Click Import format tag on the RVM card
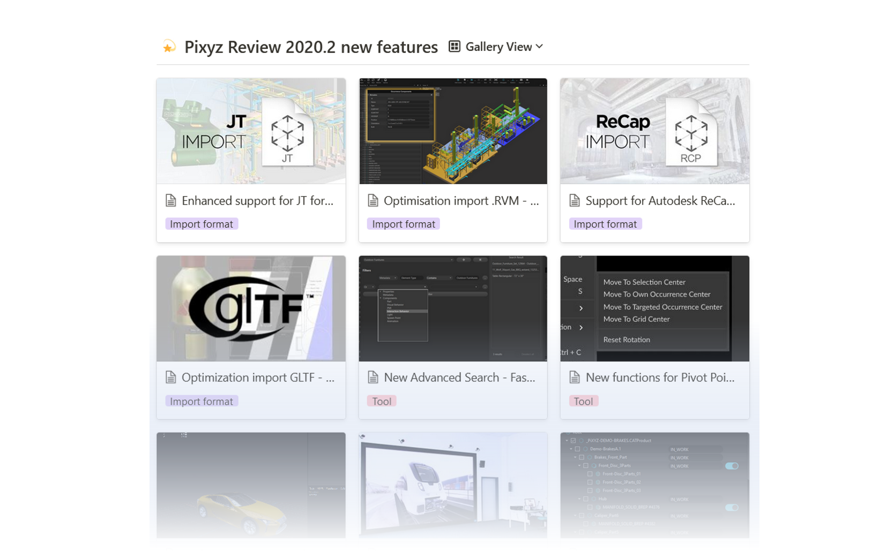This screenshot has width=894, height=551. [x=404, y=224]
